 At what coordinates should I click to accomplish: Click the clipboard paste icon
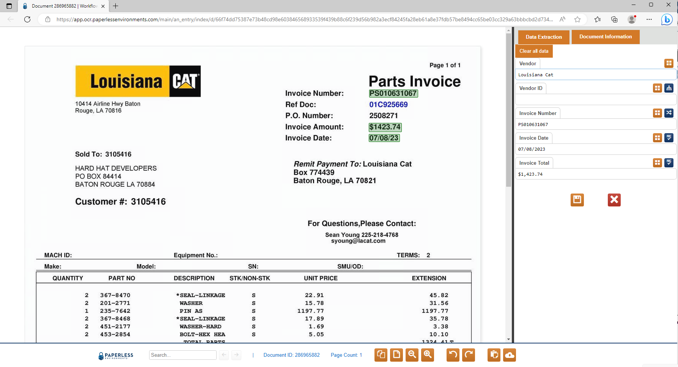coord(494,355)
